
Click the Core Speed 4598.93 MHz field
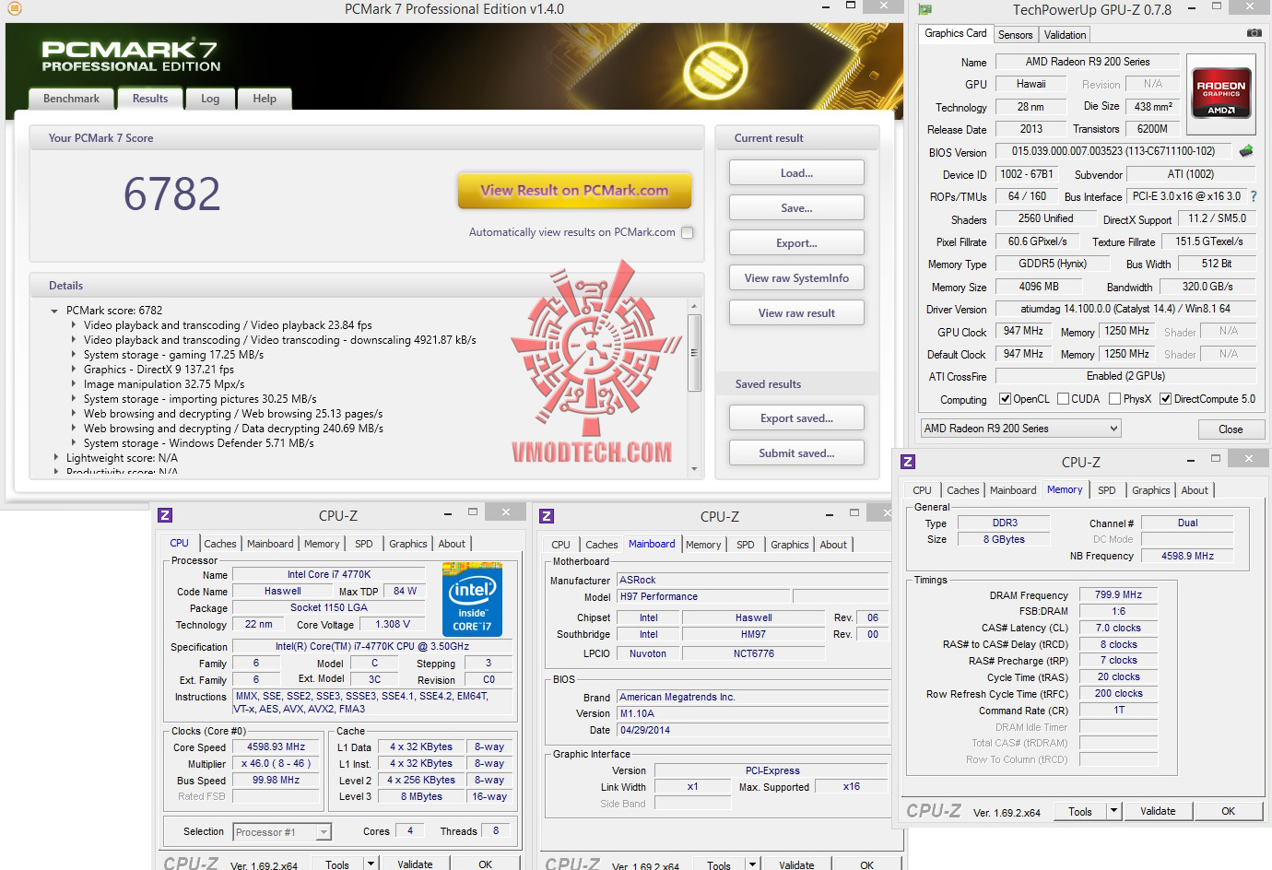[x=276, y=747]
